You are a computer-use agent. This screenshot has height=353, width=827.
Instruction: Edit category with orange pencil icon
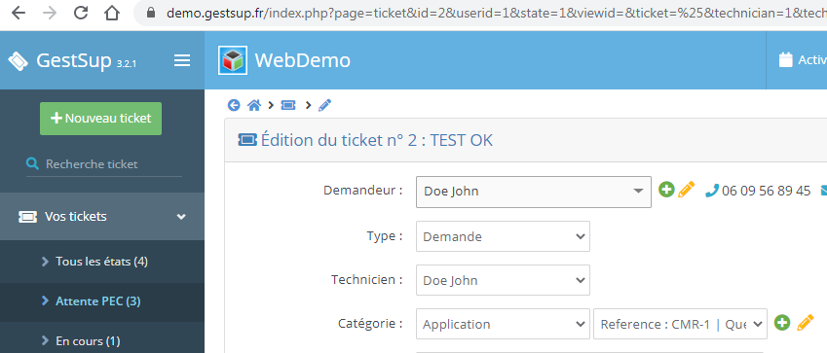pos(805,323)
